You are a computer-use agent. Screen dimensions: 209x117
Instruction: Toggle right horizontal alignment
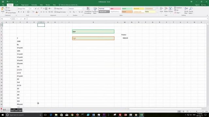(x=46, y=12)
